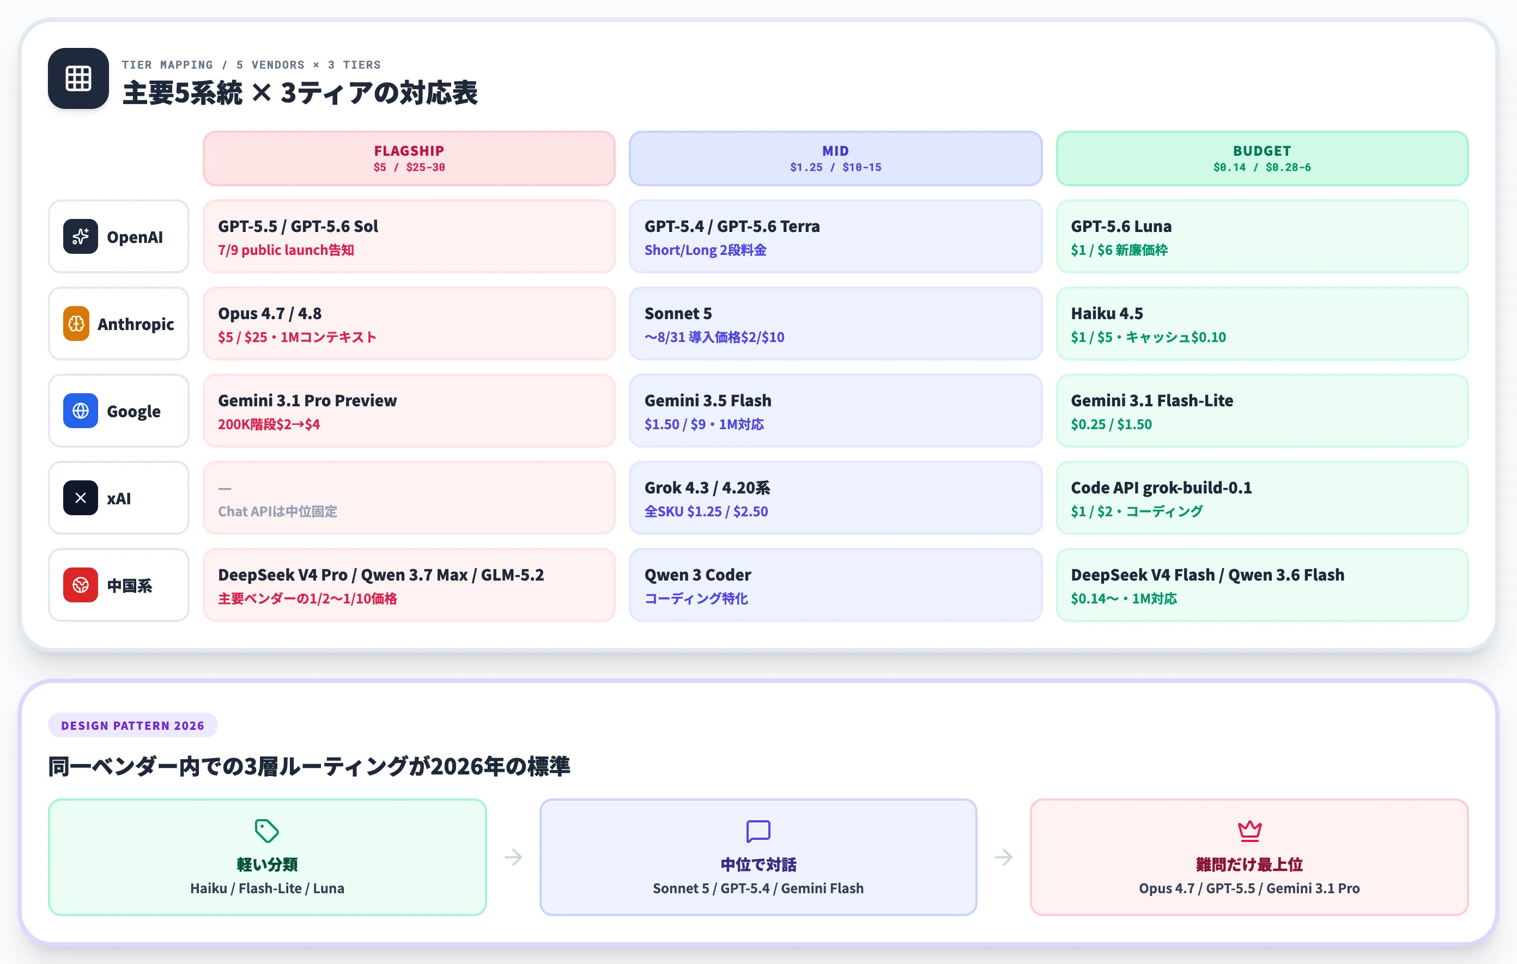1517x964 pixels.
Task: Click the Google vendor label
Action: pyautogui.click(x=134, y=411)
